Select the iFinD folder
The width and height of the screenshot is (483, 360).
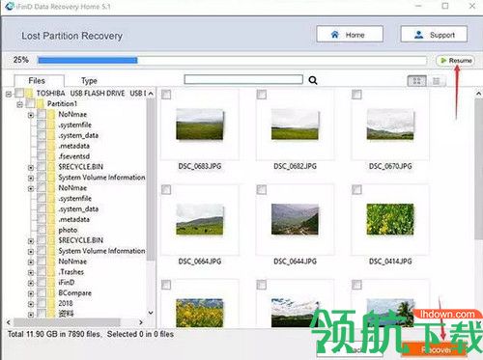(67, 283)
